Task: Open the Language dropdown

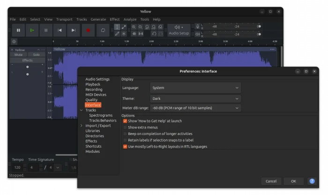Action: coord(195,88)
